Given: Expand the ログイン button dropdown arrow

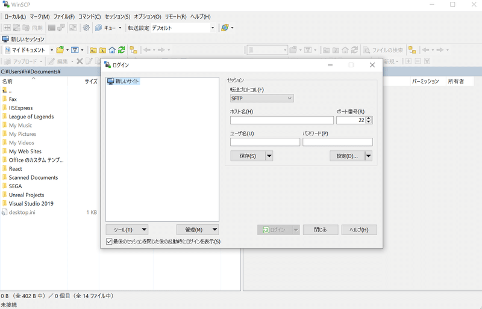Looking at the screenshot, I should point(296,230).
